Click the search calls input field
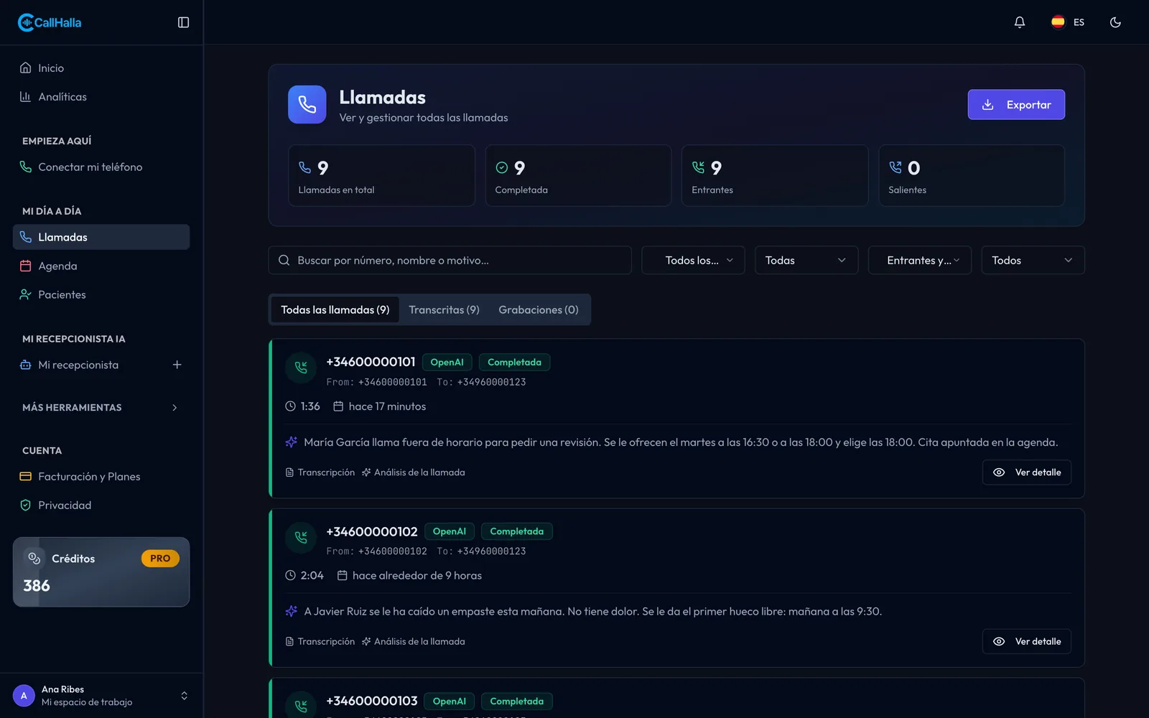 click(450, 261)
